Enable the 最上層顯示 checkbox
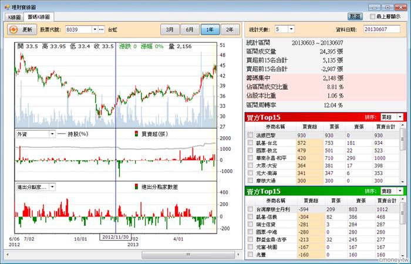This screenshot has width=411, height=264. [x=372, y=16]
